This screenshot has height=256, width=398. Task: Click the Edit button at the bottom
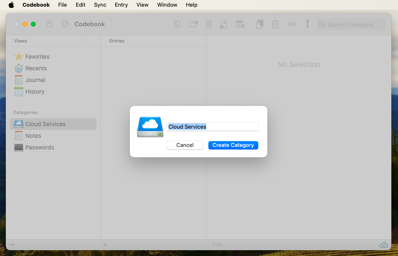(x=217, y=245)
